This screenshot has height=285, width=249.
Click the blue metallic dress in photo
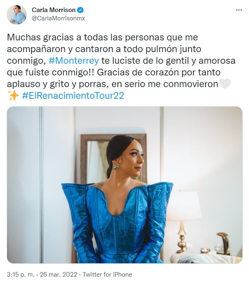117,223
